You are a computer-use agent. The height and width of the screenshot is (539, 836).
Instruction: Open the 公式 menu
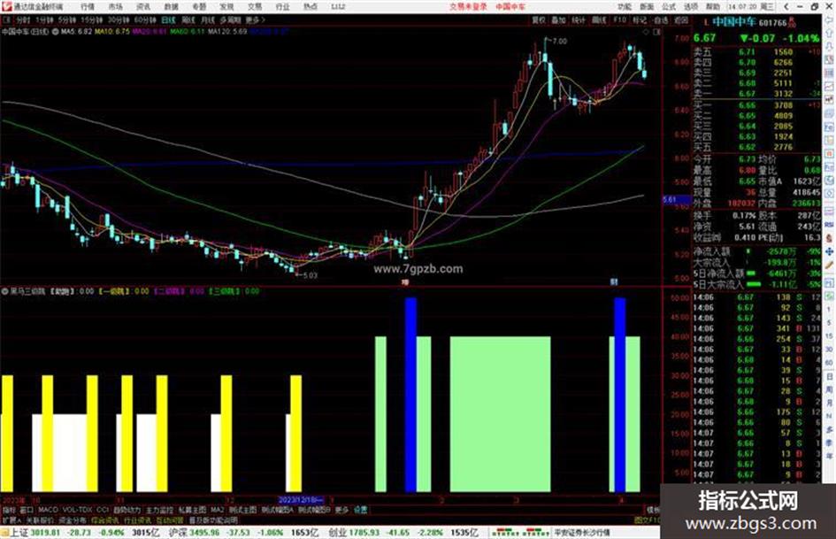pyautogui.click(x=669, y=6)
